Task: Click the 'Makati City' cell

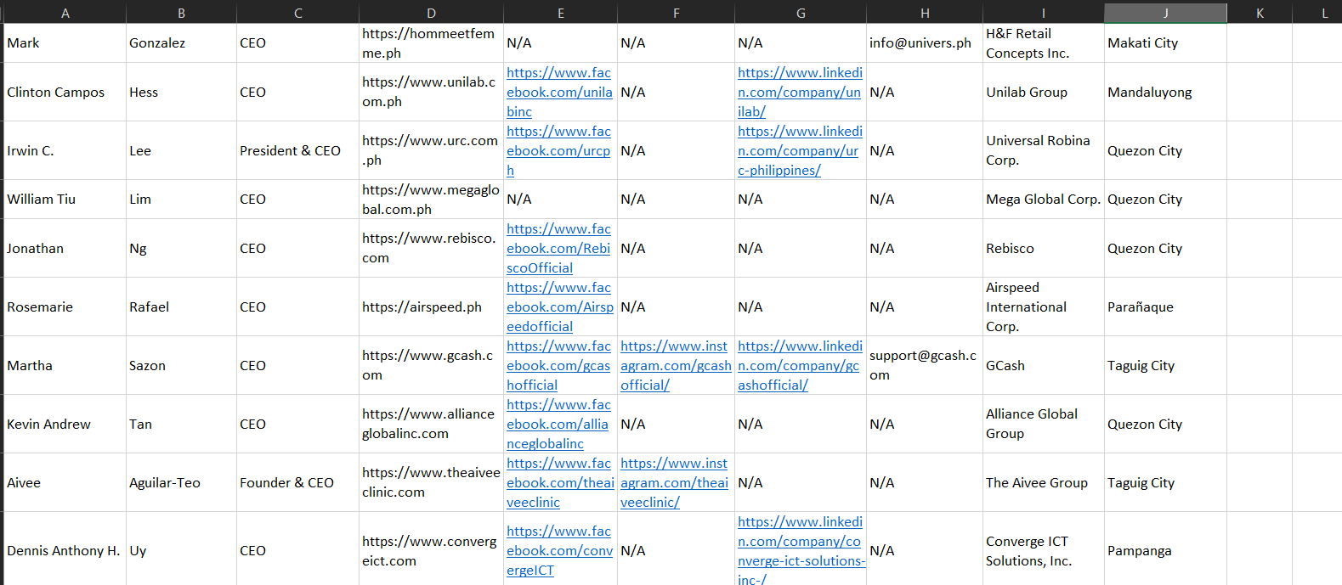Action: click(x=1165, y=42)
